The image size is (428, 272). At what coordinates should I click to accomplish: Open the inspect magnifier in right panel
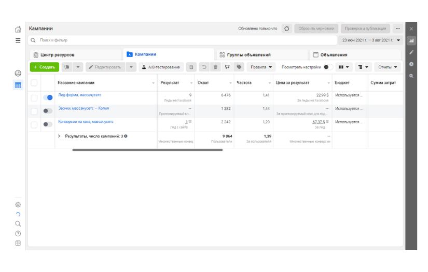411,76
